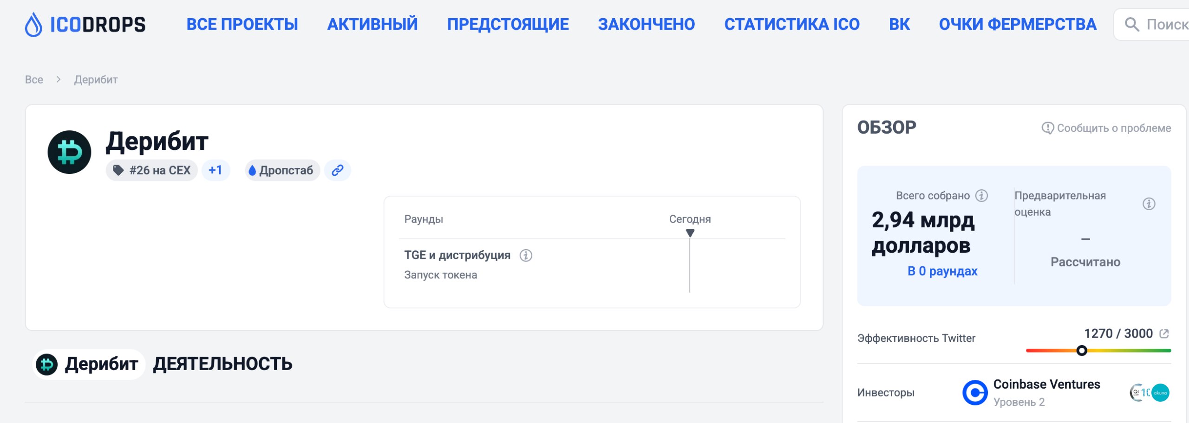Select the Запуск токена row text
1189x423 pixels.
coord(441,275)
